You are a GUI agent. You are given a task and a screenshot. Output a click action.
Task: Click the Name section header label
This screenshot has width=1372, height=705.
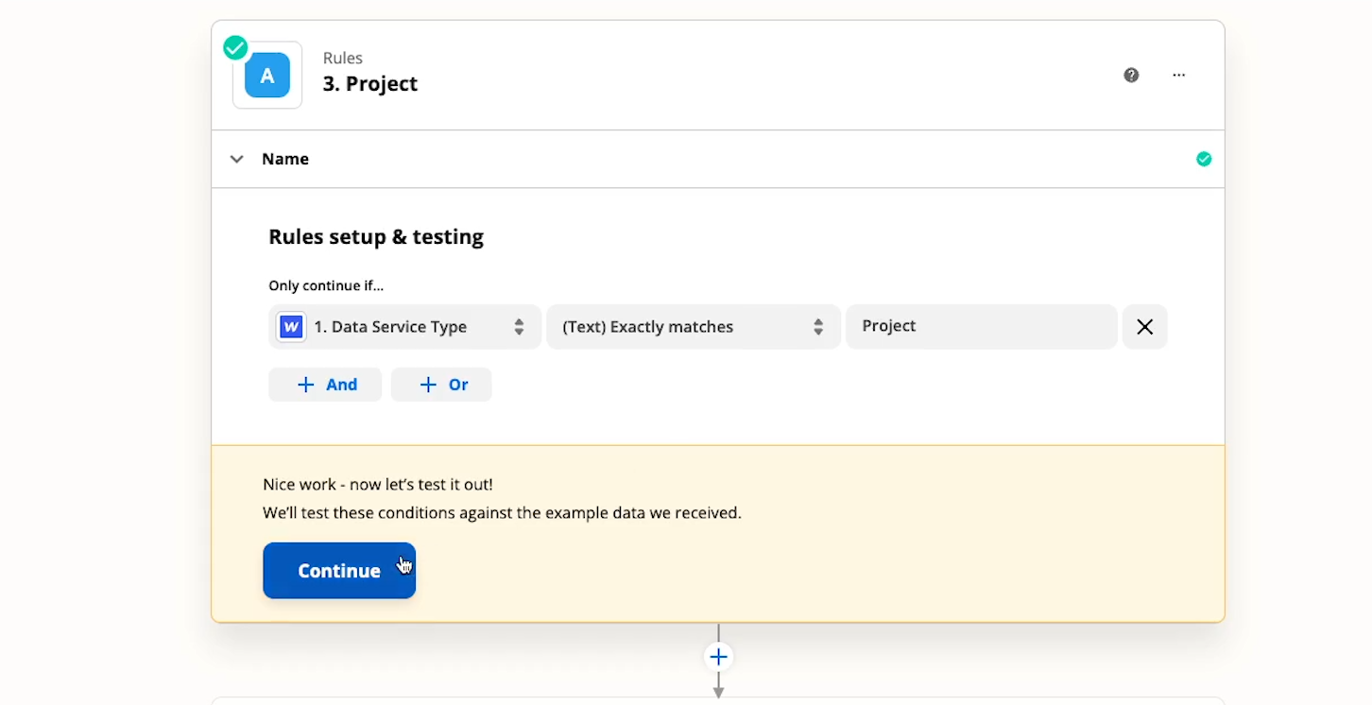tap(285, 159)
